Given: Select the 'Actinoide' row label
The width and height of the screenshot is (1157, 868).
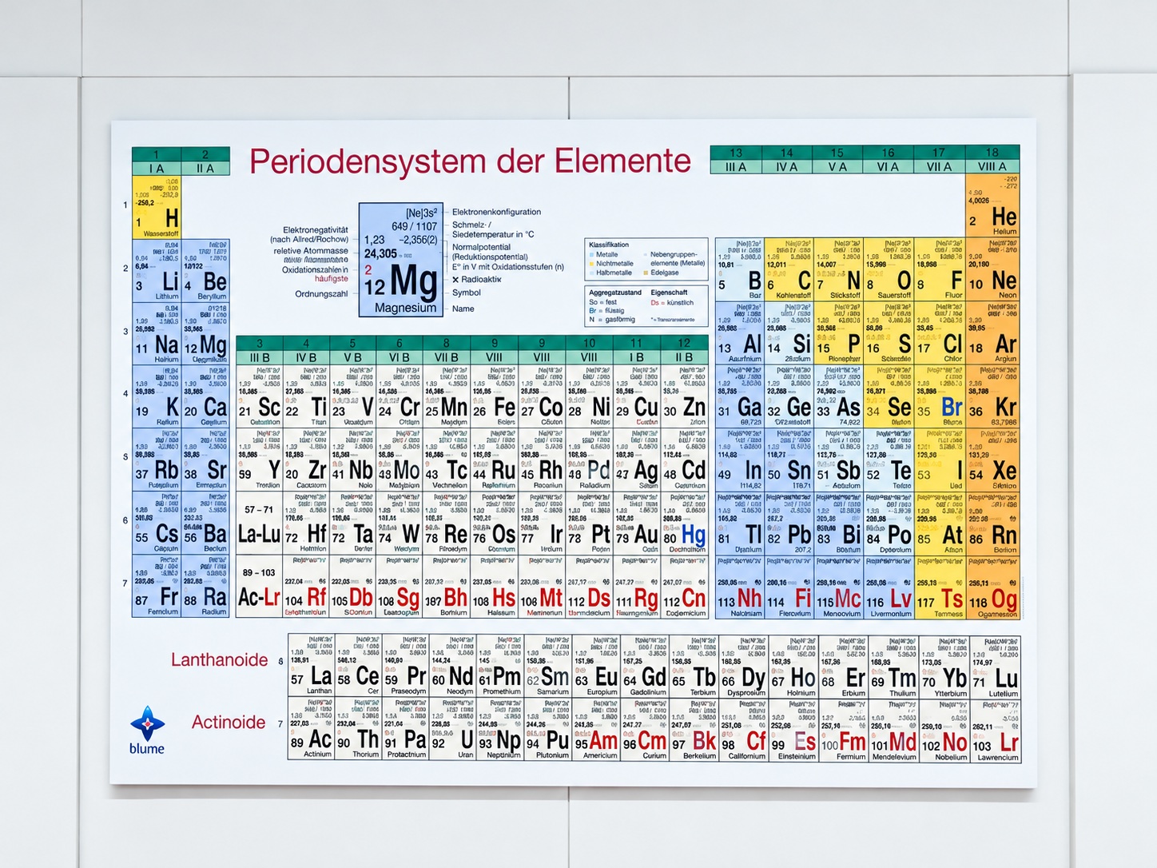Looking at the screenshot, I should [229, 722].
